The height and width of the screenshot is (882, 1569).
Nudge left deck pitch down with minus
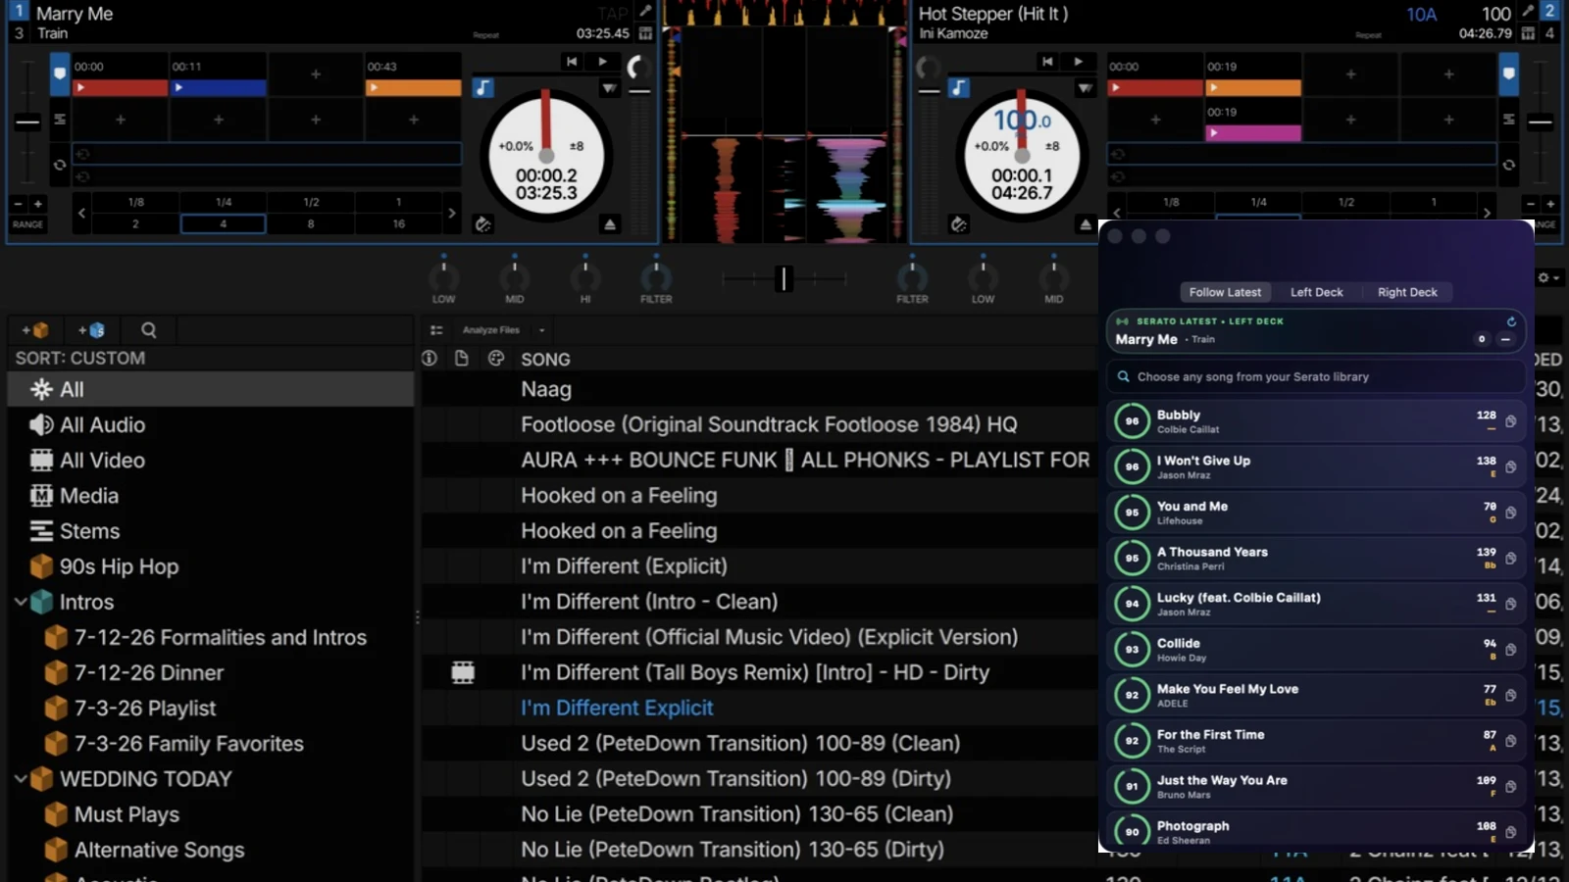point(18,204)
